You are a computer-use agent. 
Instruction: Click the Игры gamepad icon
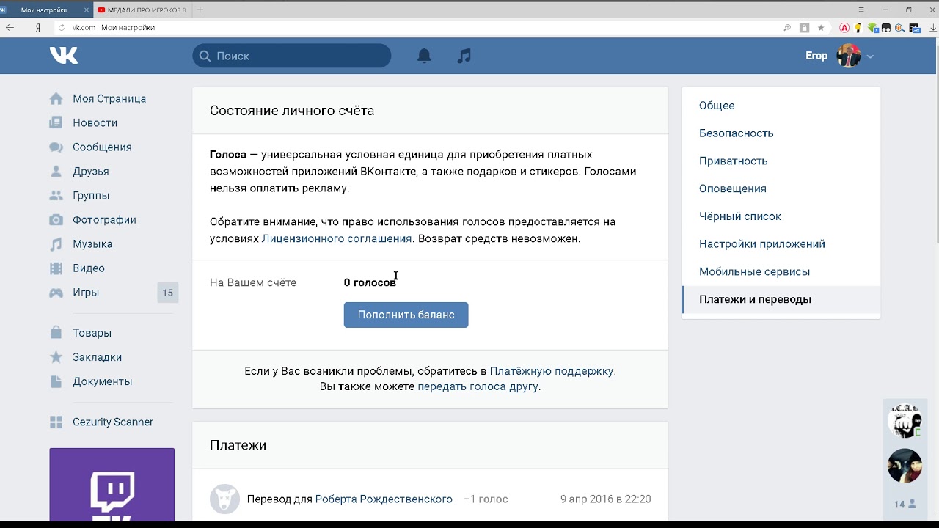56,293
